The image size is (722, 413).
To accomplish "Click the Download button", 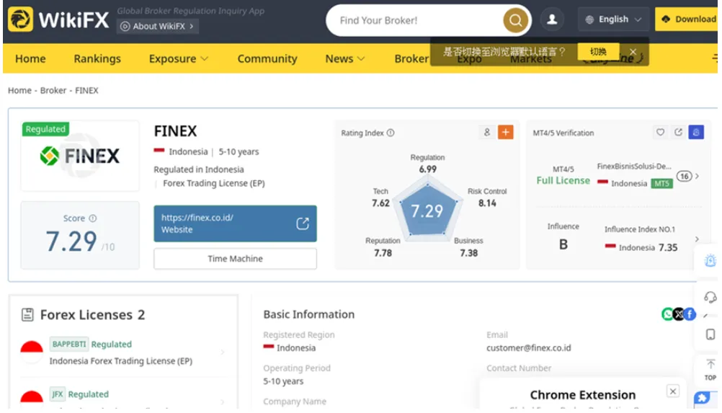I will [688, 19].
